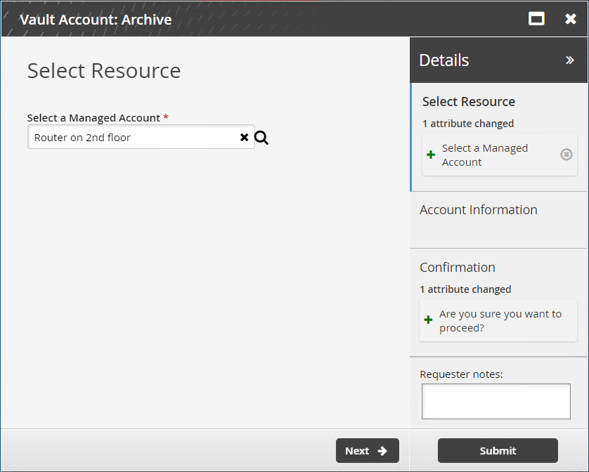Revert the Select a Managed Account change
This screenshot has width=589, height=472.
566,155
